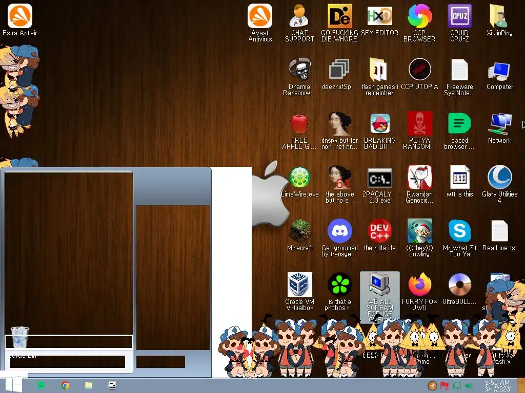Screen dimensions: 525x393
Task: Click the CCP UTOPIA icon
Action: point(419,74)
